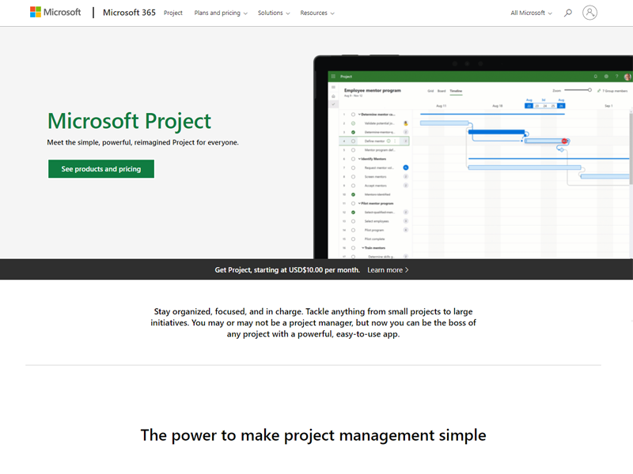The image size is (633, 474).
Task: Select highlighted date 22 in timeline header
Action: [529, 106]
